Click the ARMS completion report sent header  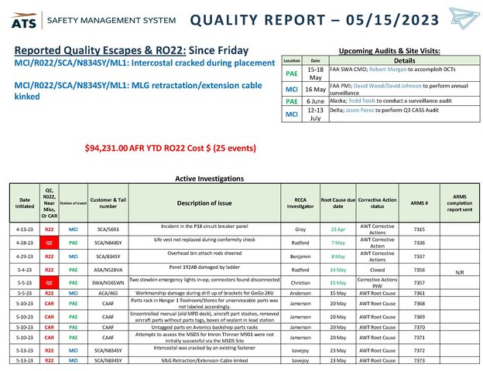(x=460, y=203)
